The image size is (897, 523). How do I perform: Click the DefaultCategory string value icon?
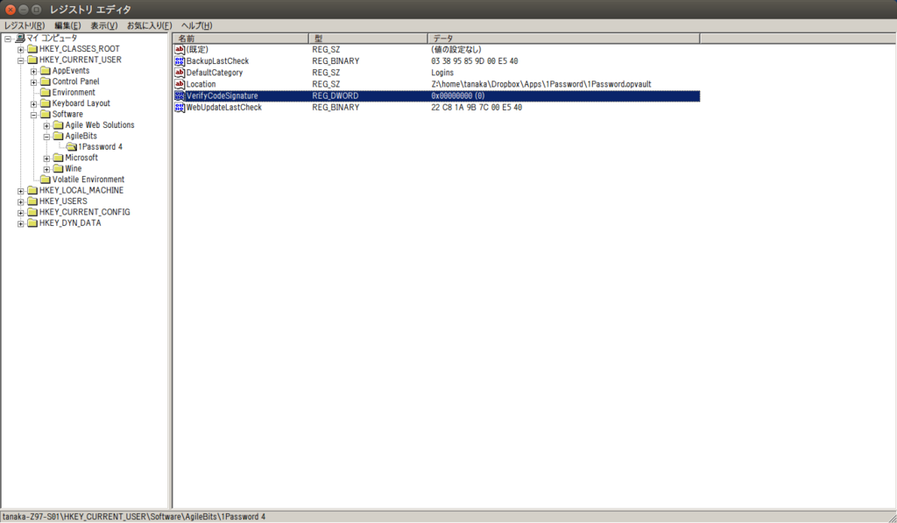[180, 73]
